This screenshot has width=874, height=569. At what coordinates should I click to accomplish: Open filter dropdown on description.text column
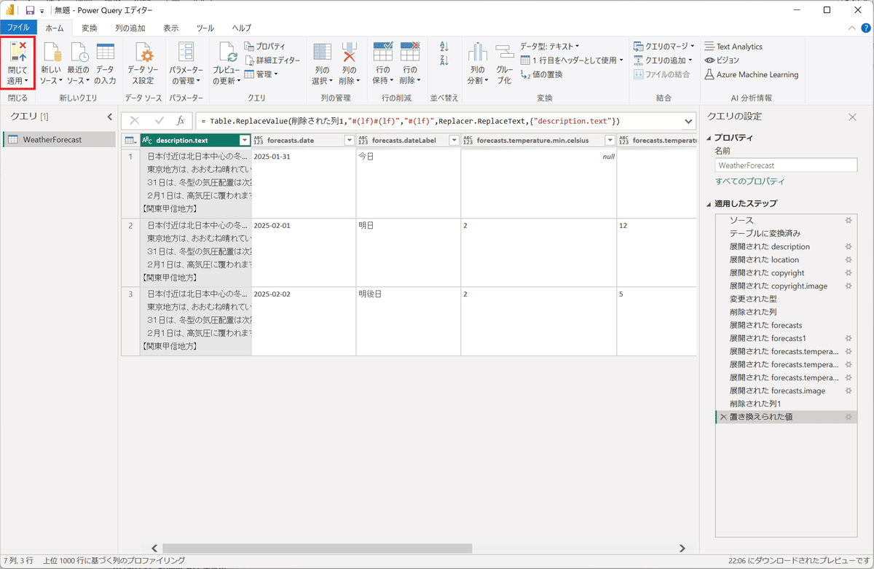pyautogui.click(x=245, y=140)
